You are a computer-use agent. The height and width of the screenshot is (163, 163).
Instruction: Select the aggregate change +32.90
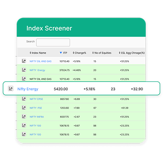coord(137,89)
